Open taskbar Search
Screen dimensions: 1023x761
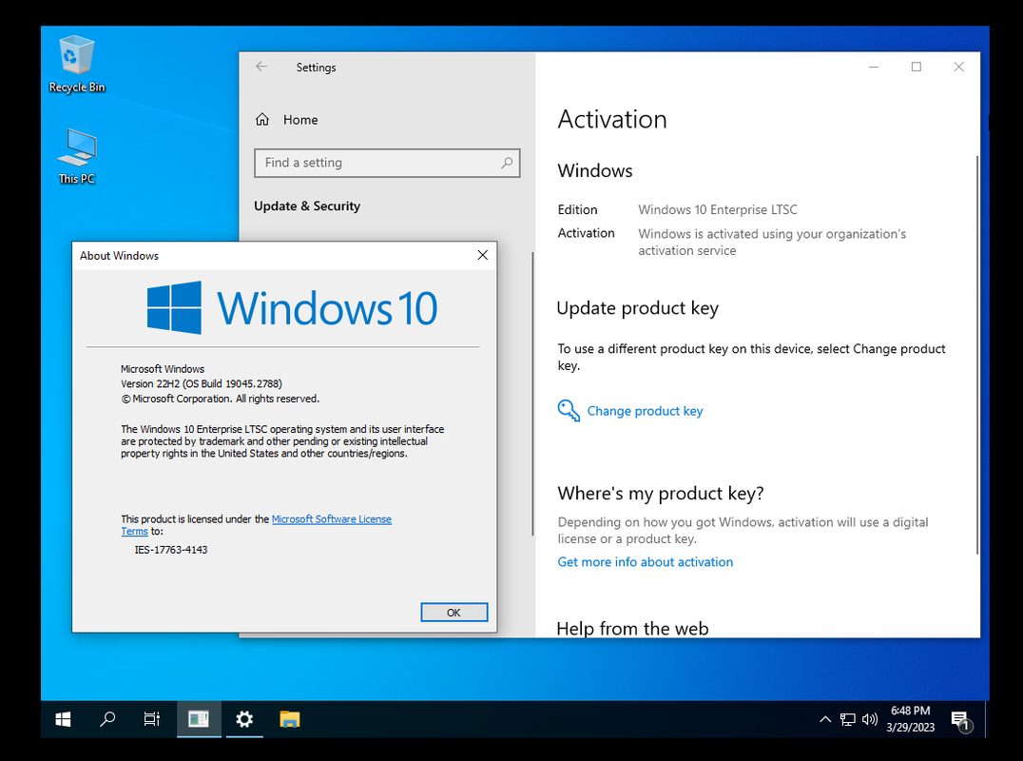coord(107,719)
